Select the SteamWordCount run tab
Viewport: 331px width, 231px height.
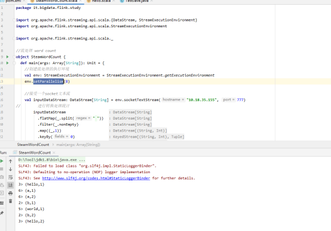pyautogui.click(x=35, y=152)
